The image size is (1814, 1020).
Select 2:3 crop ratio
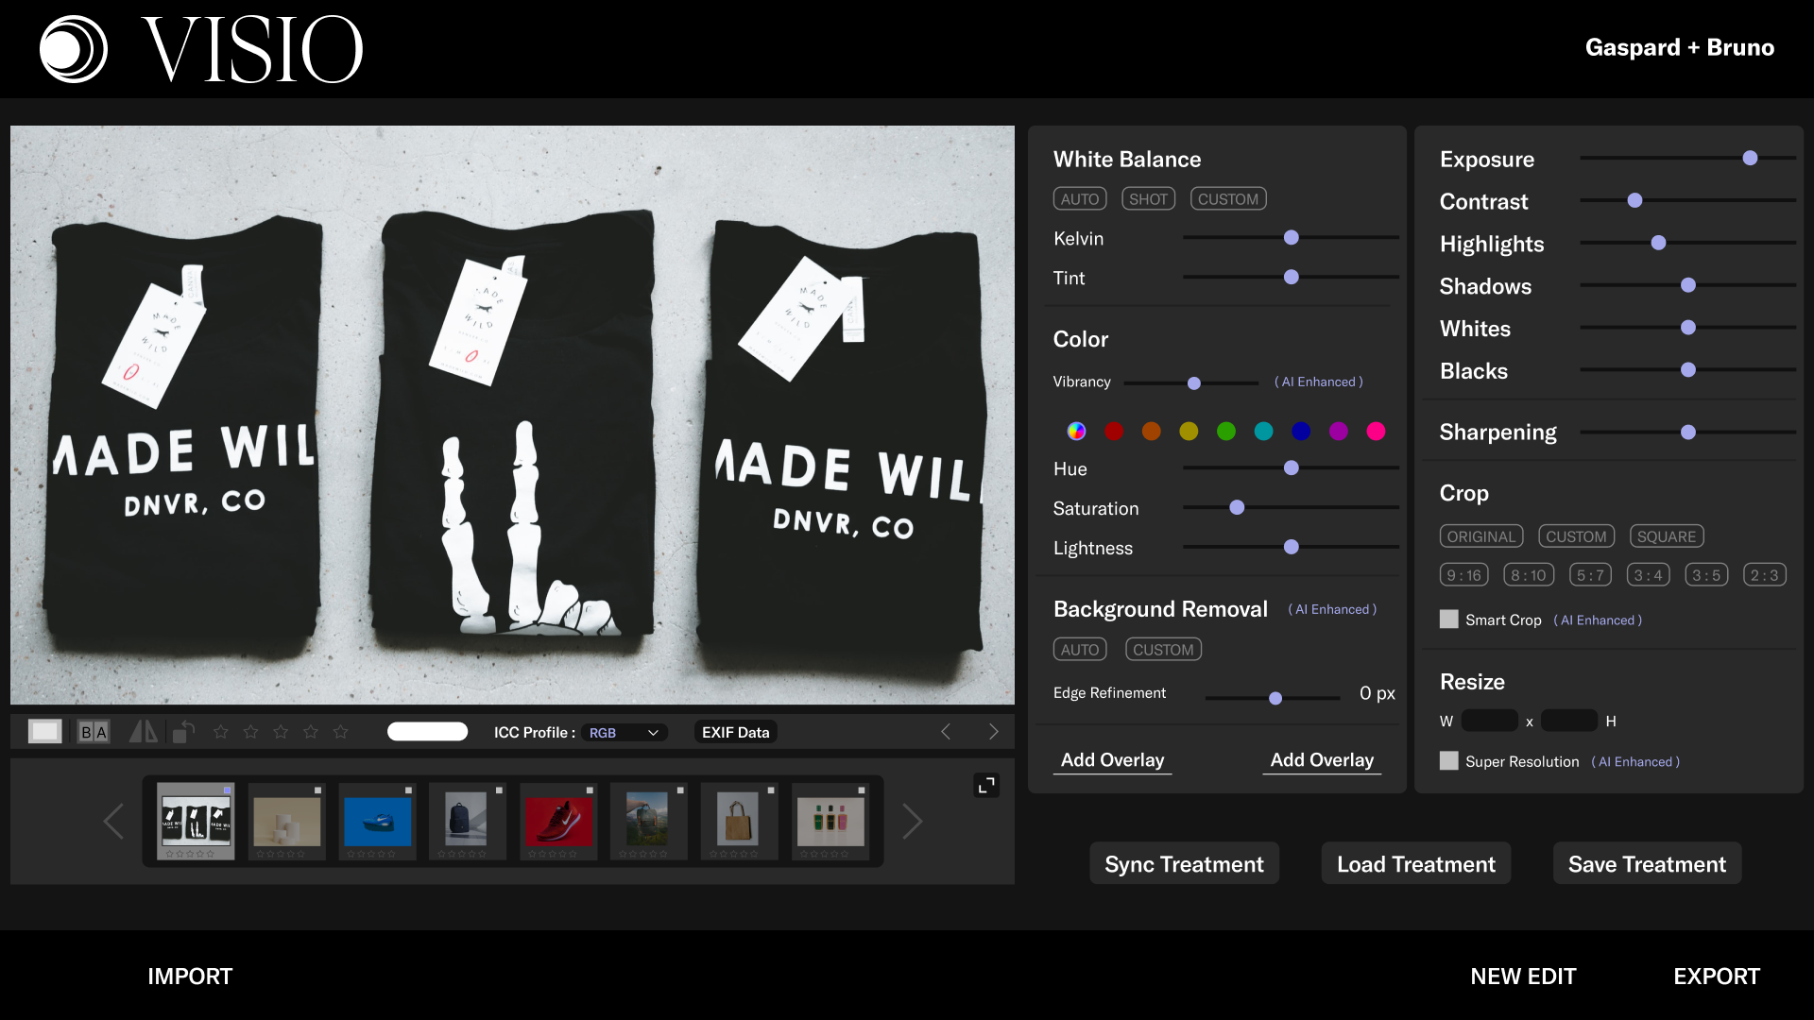pos(1765,575)
